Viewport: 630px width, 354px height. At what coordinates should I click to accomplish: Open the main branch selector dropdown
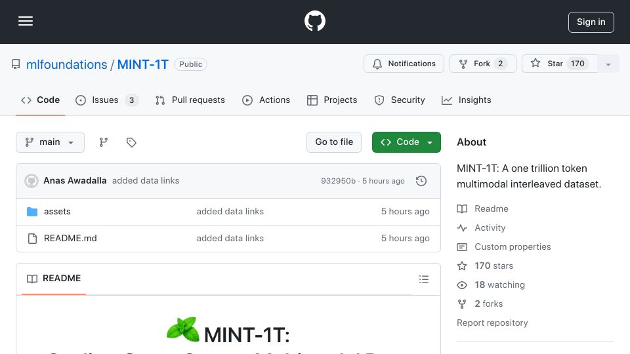(x=51, y=142)
